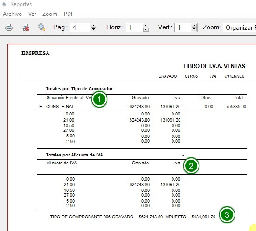This screenshot has height=231, width=256.
Task: Click the $624,243.80 gravado footer amount
Action: click(151, 217)
